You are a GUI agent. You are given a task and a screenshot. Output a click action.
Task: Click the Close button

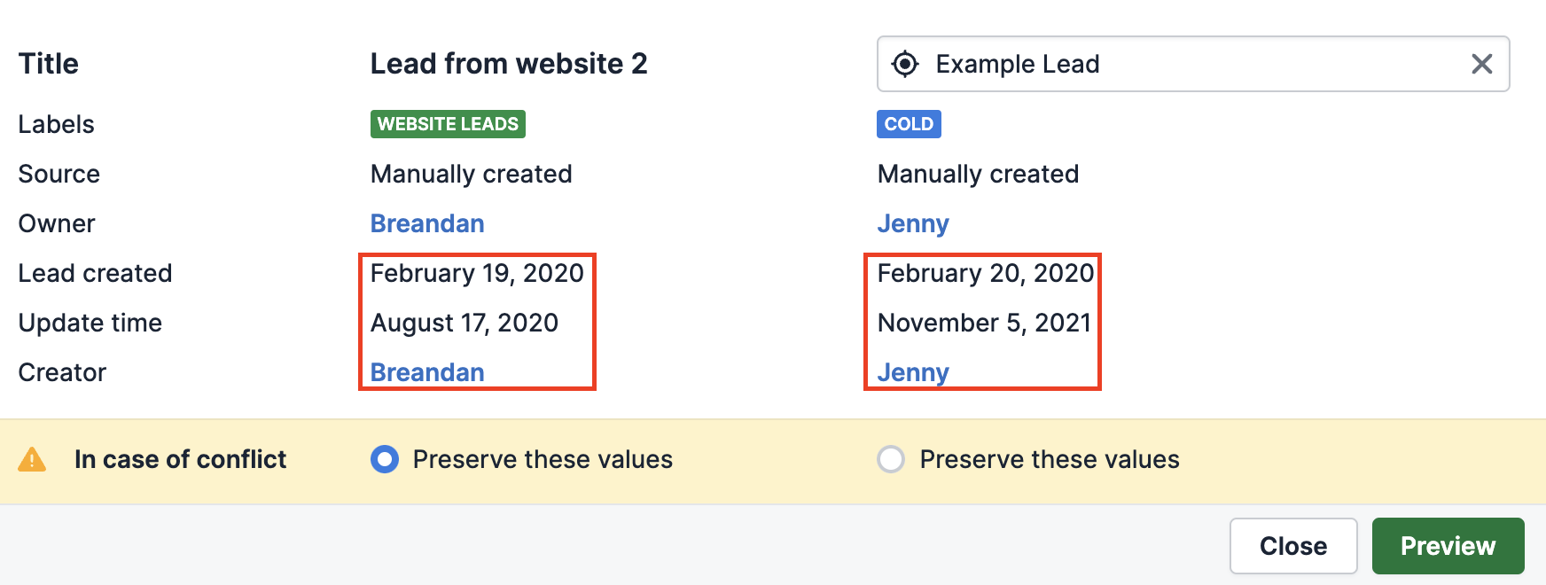[1293, 546]
